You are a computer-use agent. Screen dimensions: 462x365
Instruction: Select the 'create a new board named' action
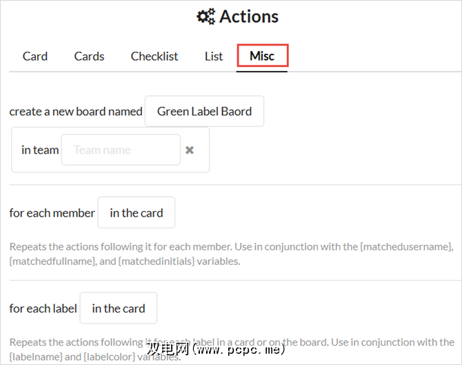76,111
